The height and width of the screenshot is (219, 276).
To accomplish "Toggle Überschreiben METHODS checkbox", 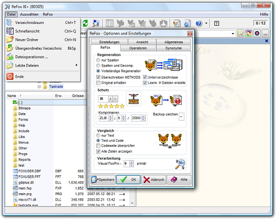I will 98,77.
